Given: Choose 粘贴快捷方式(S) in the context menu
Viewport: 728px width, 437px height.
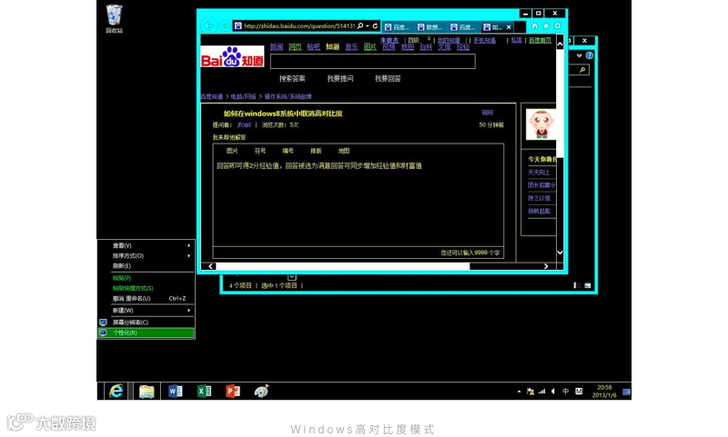Looking at the screenshot, I should (x=146, y=288).
